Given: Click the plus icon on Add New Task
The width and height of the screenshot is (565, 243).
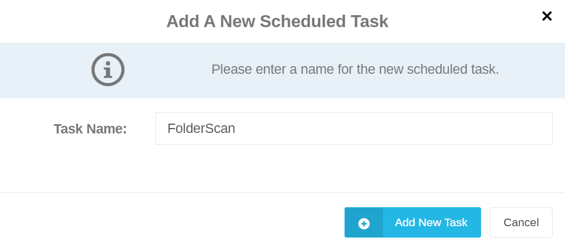Looking at the screenshot, I should click(x=363, y=223).
